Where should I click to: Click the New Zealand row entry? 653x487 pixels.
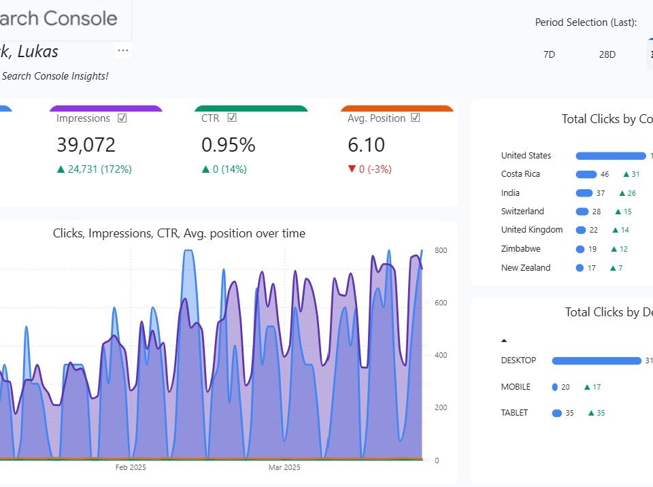pos(526,267)
